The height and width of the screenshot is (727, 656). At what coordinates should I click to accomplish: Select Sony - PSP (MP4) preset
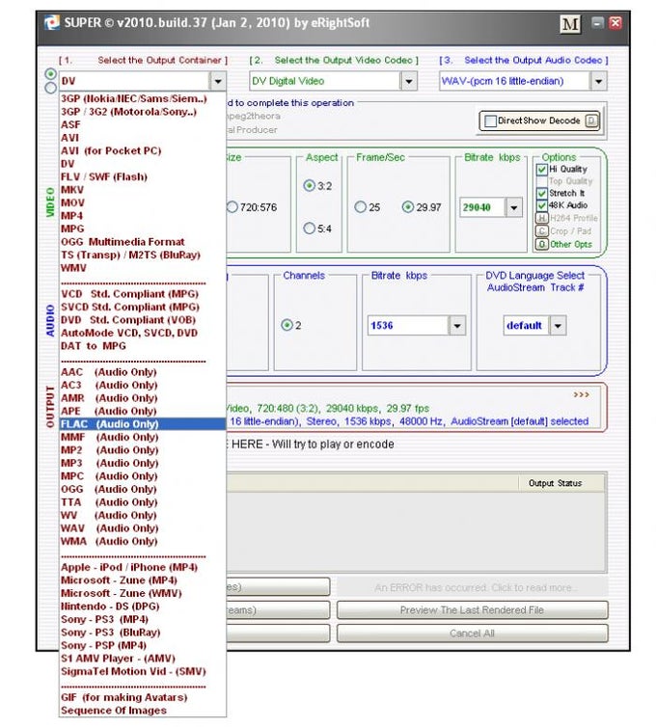coord(143,645)
